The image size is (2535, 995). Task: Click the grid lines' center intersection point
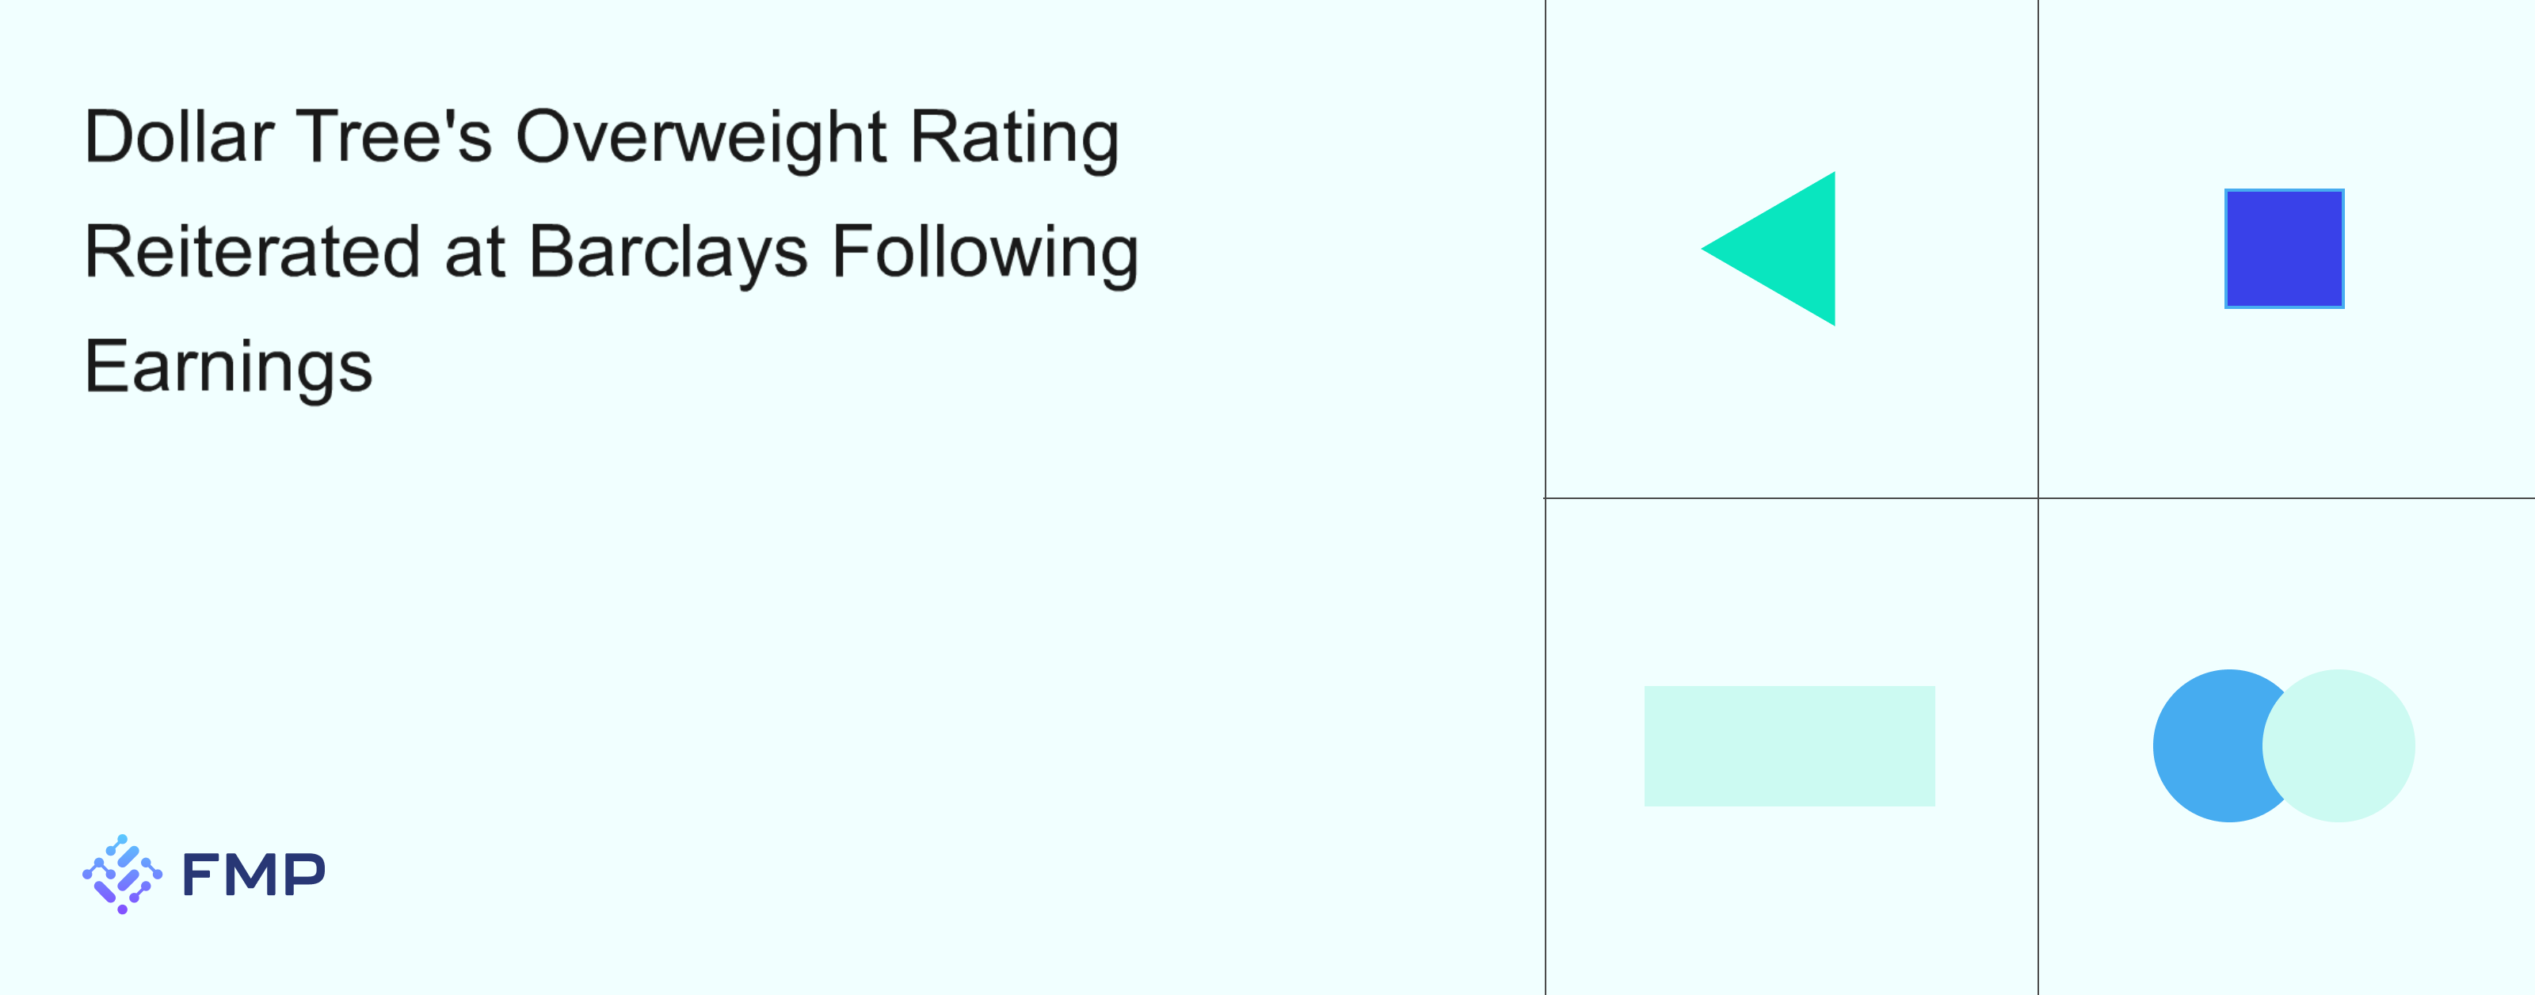2038,498
